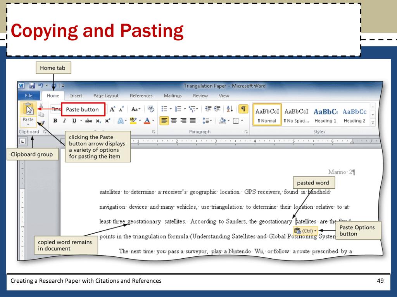Click the Decrease Indent icon
Viewport: 397px width, 297px height.
pyautogui.click(x=208, y=109)
